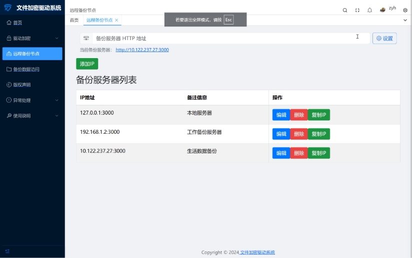Delete the 192.168.1.2:3000 server entry
The image size is (412, 258).
pos(298,134)
